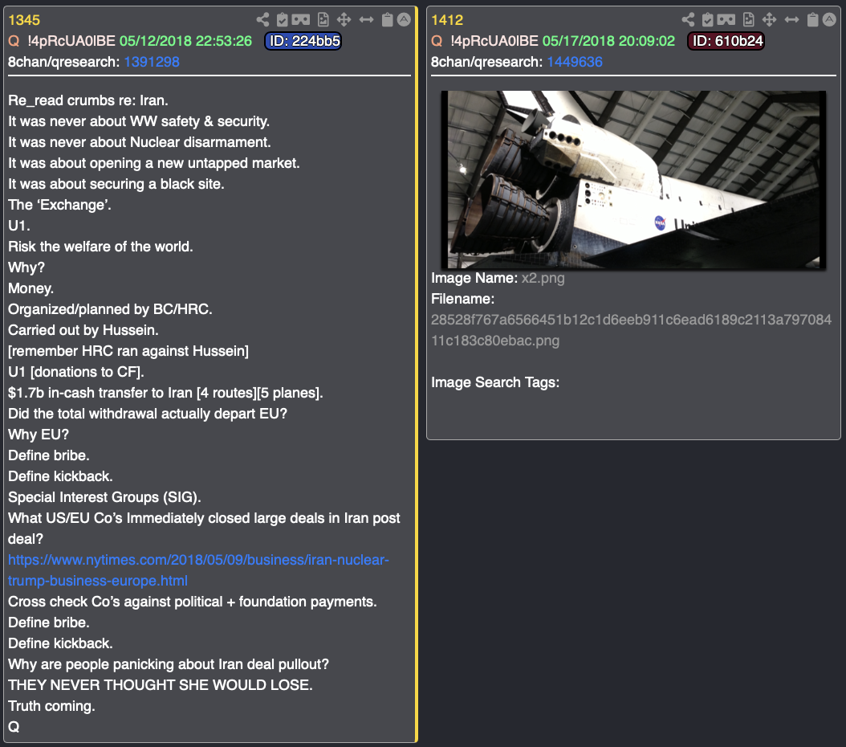Click the clipboard-check icon on post 1412
The image size is (846, 747).
(x=707, y=20)
